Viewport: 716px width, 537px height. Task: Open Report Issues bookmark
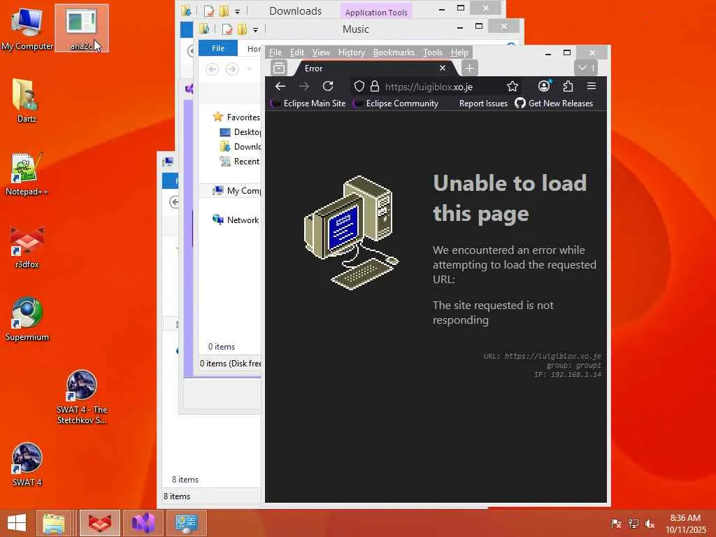[483, 103]
